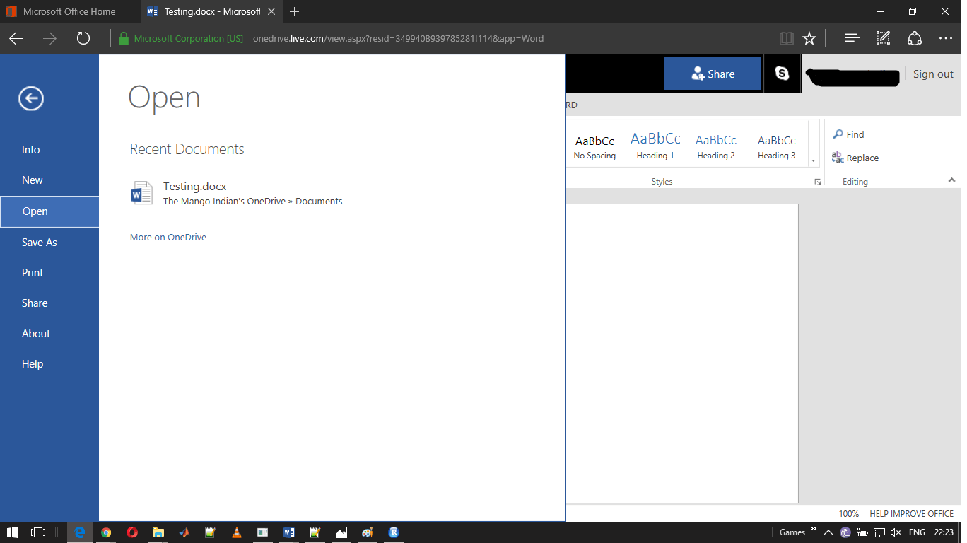Open the Info section

pyautogui.click(x=30, y=150)
